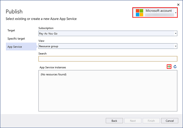Click the '(No resources found)' text
This screenshot has width=183, height=128.
pos(54,74)
